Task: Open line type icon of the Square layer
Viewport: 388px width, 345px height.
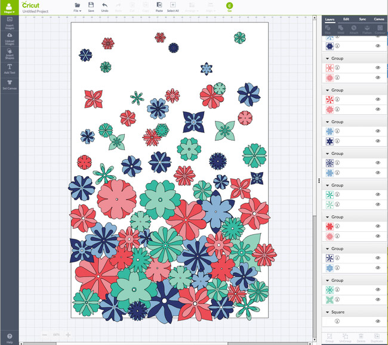Action: tap(337, 321)
